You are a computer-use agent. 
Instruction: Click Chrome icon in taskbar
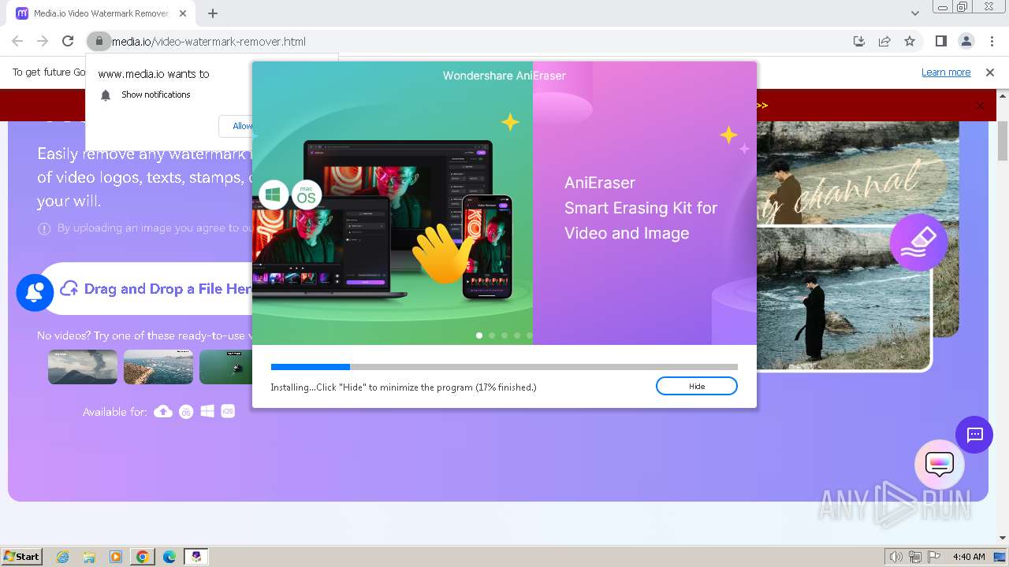[143, 557]
